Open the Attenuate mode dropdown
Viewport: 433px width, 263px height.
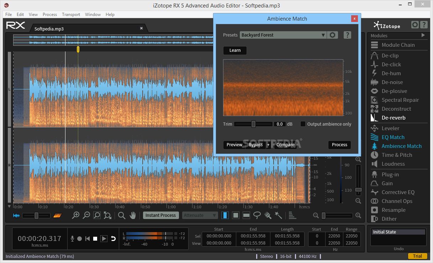[x=200, y=215]
